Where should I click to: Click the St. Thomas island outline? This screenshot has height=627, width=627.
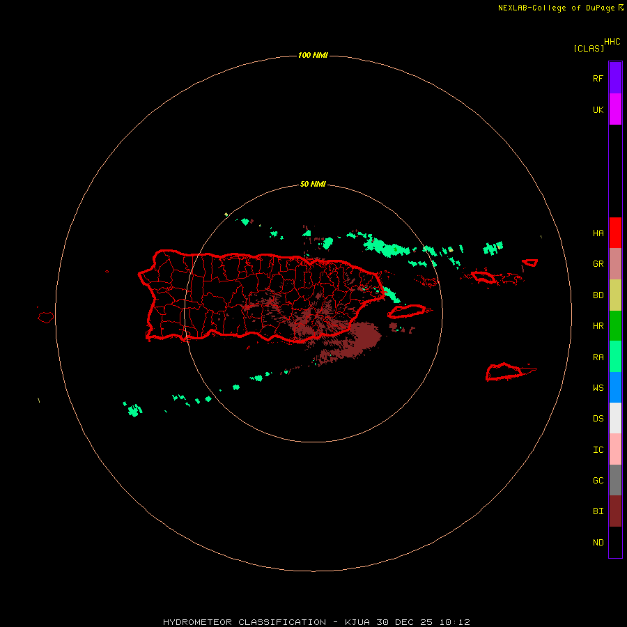(x=483, y=277)
